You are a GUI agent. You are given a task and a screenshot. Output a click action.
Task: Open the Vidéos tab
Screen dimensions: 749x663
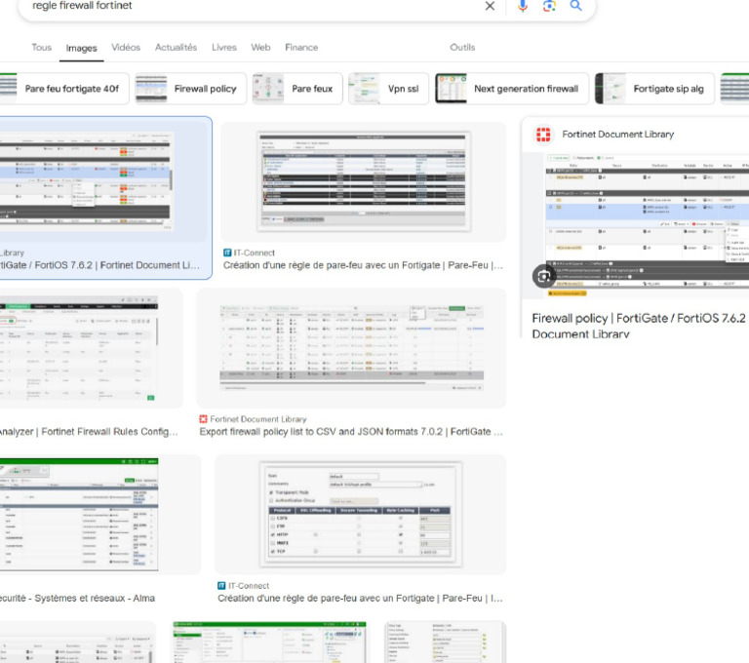click(x=126, y=48)
